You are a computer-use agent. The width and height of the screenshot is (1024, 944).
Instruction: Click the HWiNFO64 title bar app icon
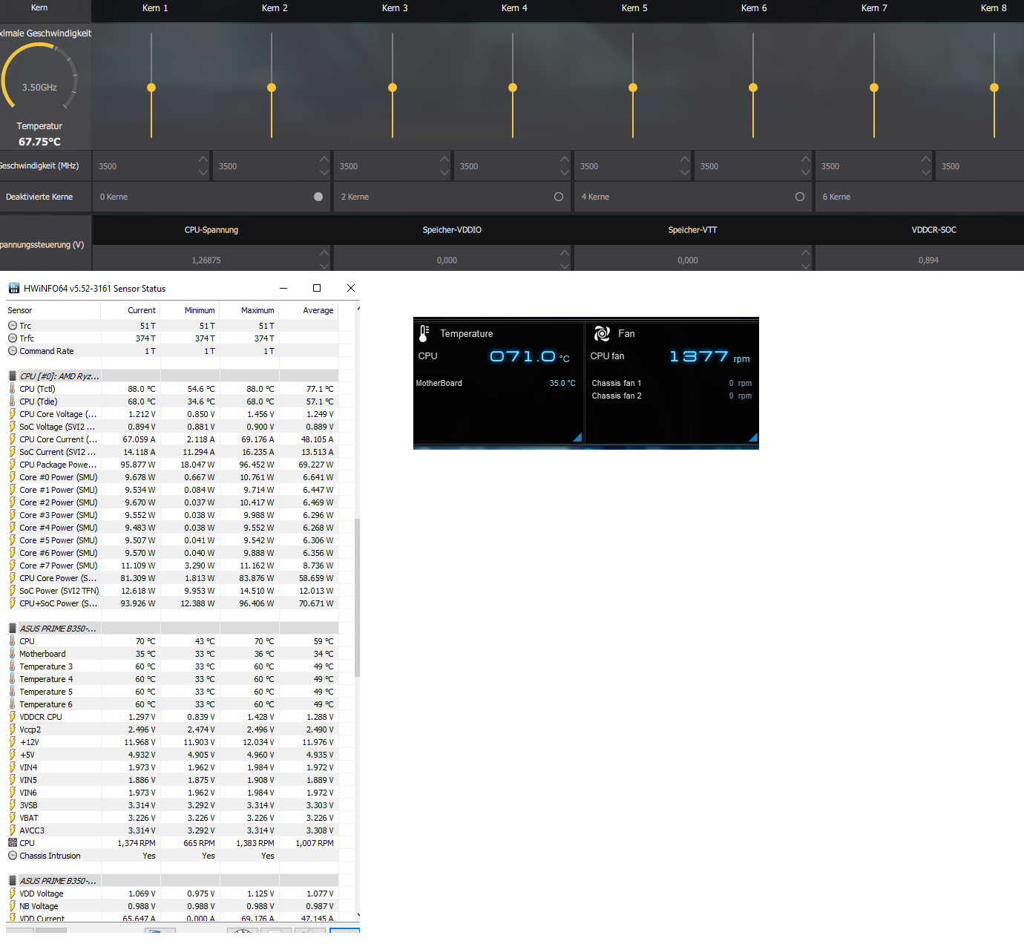(14, 288)
